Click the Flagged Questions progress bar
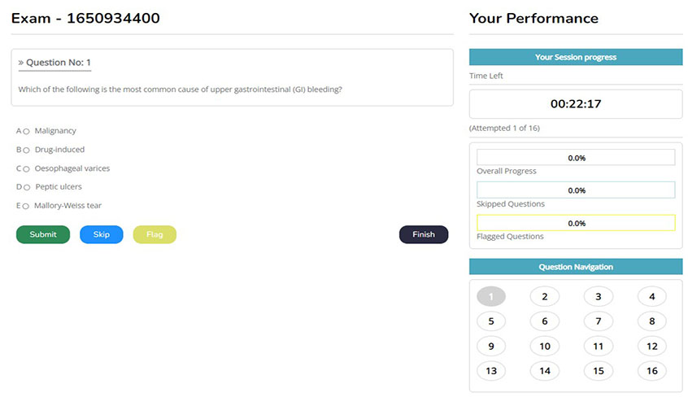Screen dimensions: 688x397 tap(576, 223)
